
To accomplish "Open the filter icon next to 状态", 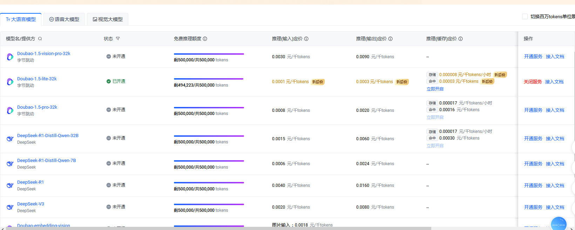I will (118, 39).
